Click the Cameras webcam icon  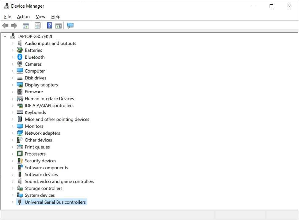[20, 64]
